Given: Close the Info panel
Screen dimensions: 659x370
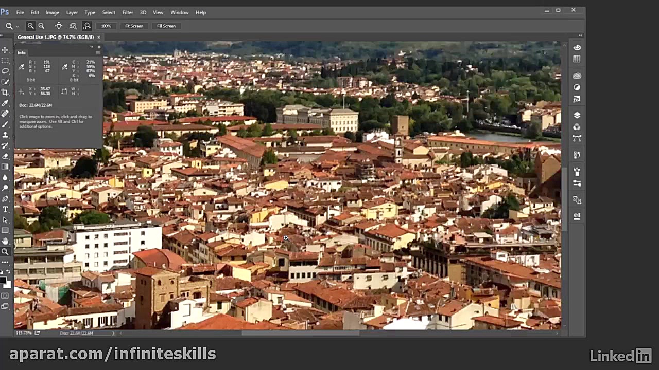Looking at the screenshot, I should [x=99, y=47].
